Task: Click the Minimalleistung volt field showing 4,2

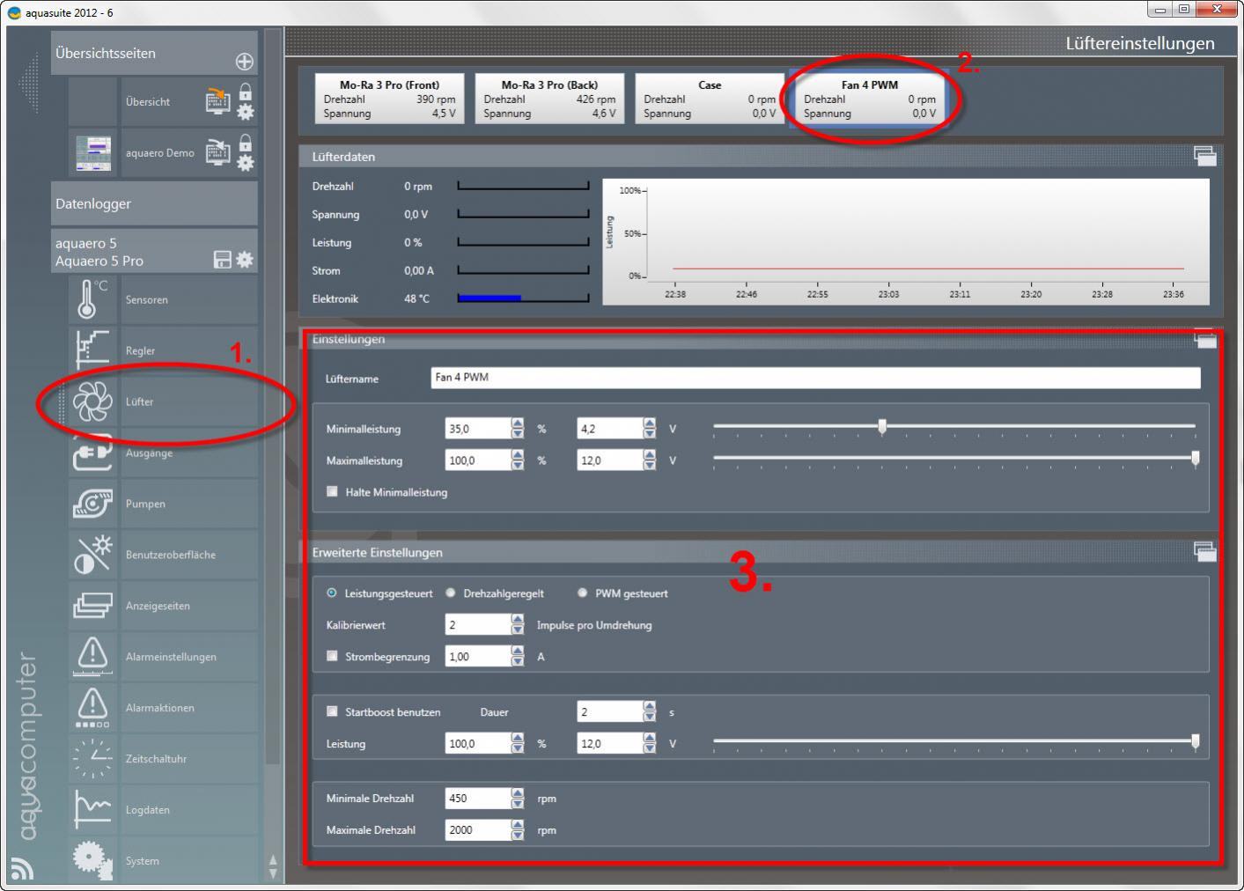Action: point(610,429)
